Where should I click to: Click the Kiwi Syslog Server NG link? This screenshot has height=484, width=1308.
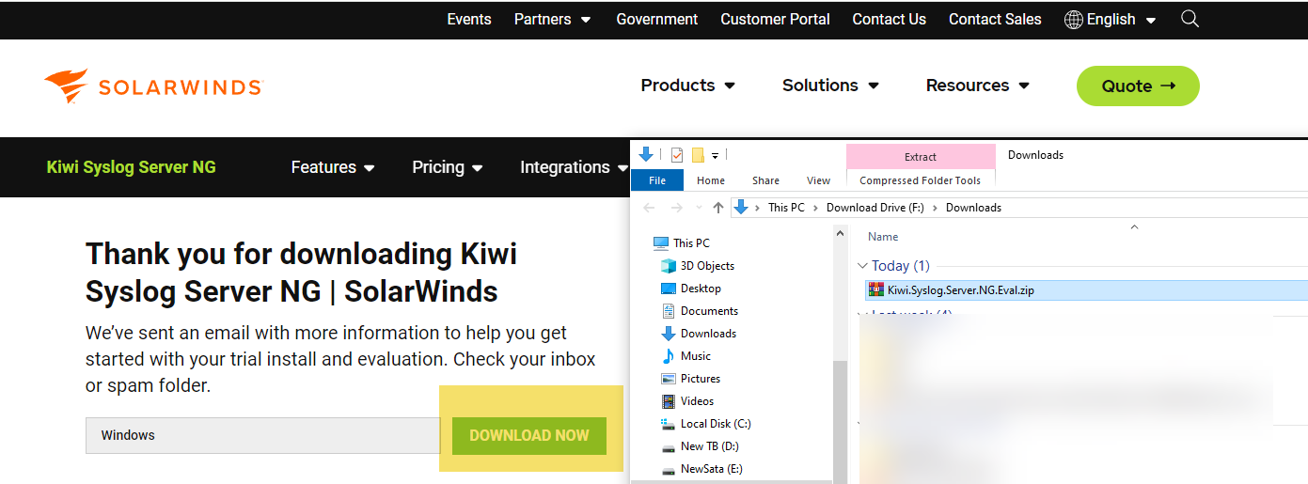(132, 167)
